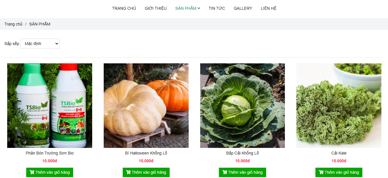Open giant cabbage product image
The width and height of the screenshot is (388, 178).
click(243, 105)
